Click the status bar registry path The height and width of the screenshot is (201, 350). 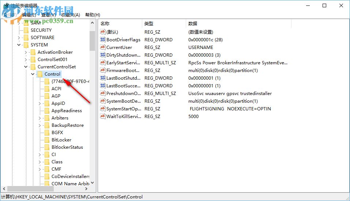[72, 197]
